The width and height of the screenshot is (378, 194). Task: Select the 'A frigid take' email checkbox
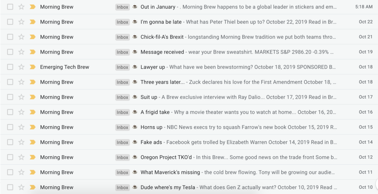pyautogui.click(x=10, y=112)
